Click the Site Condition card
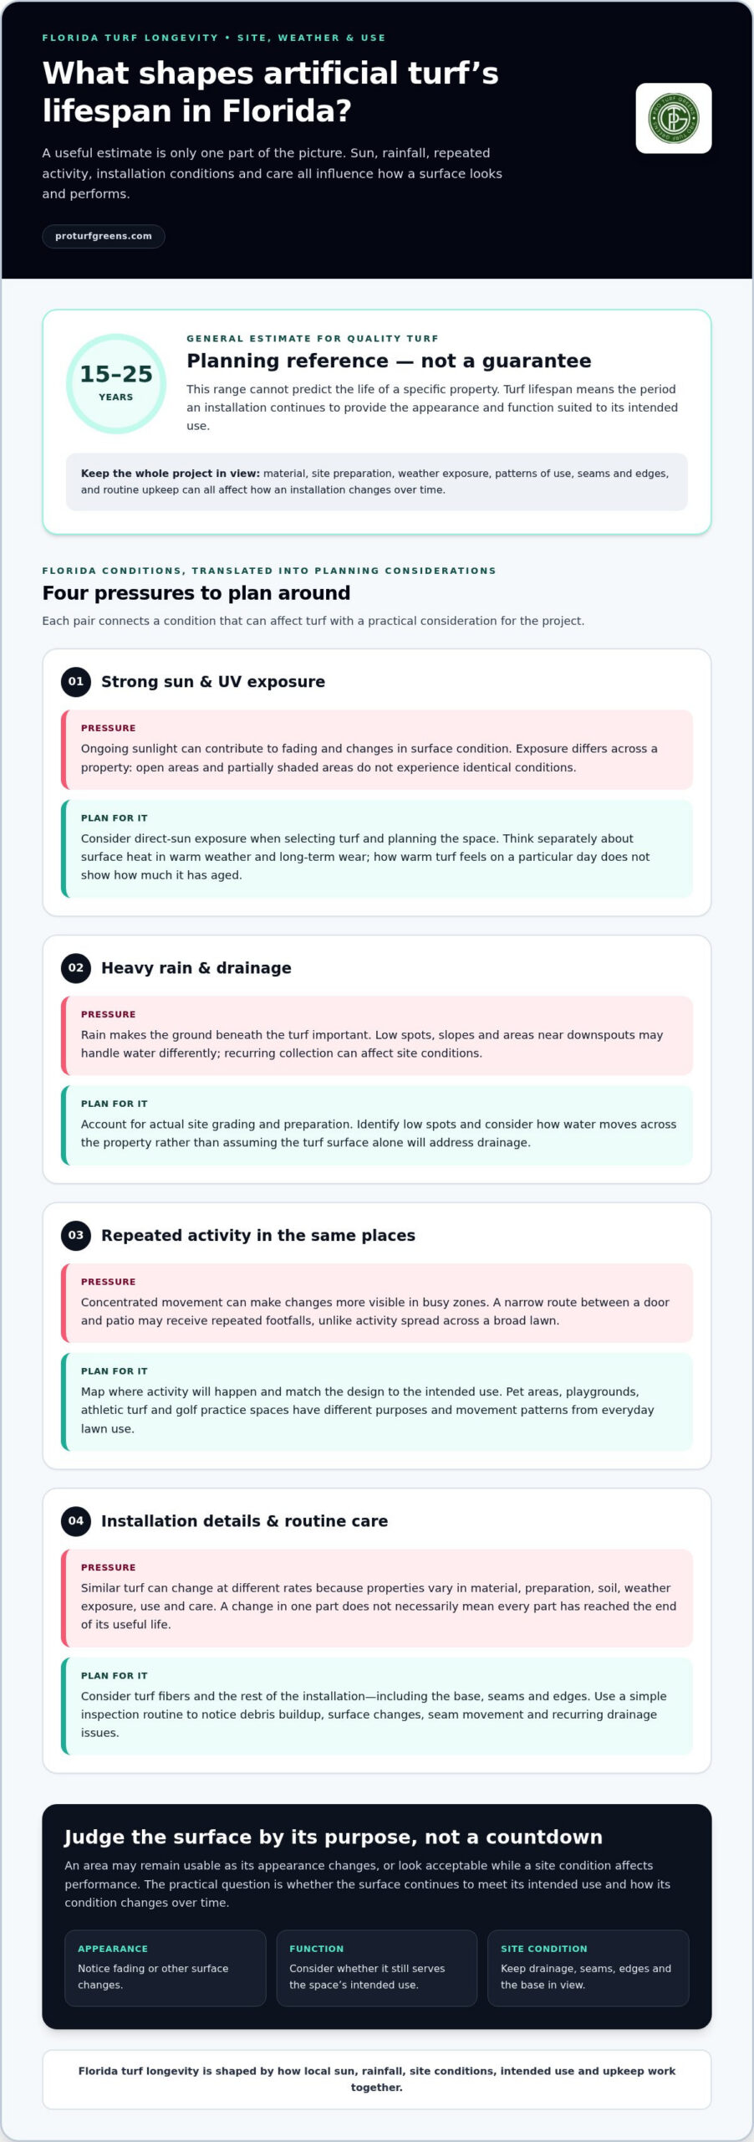The image size is (754, 2142). 588,1967
